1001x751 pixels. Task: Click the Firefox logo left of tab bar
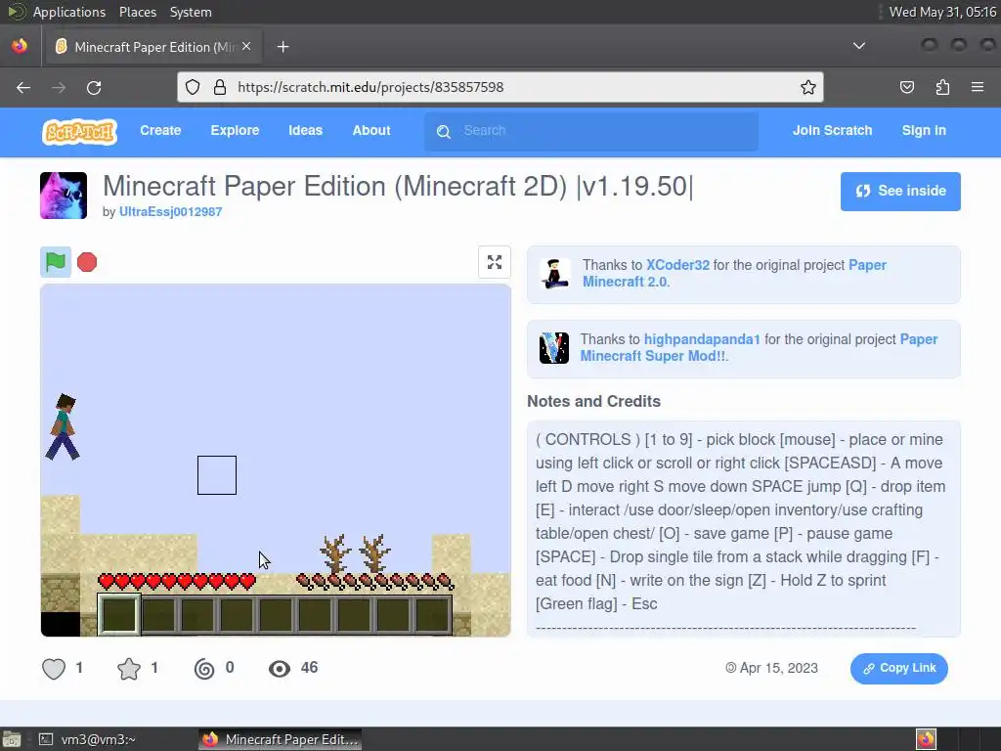20,46
